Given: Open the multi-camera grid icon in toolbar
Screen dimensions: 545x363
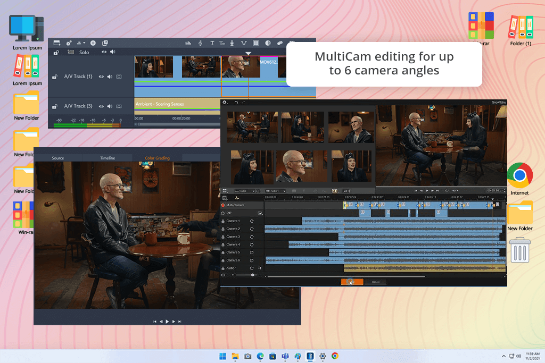Looking at the screenshot, I should 256,43.
